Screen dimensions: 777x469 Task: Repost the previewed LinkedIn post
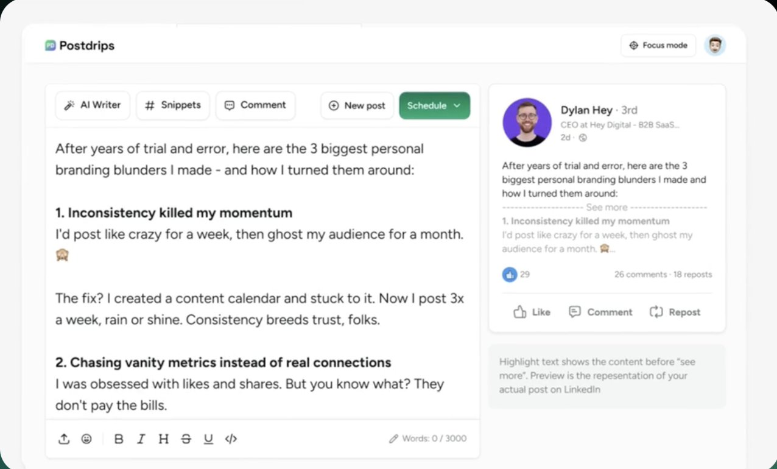pos(674,311)
